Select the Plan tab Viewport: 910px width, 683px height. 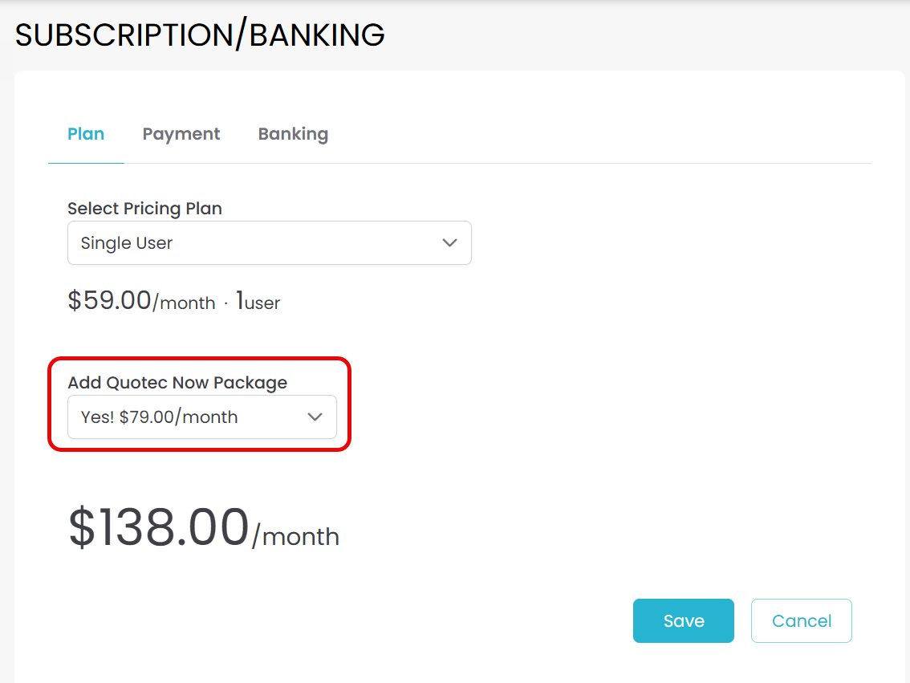click(x=86, y=134)
